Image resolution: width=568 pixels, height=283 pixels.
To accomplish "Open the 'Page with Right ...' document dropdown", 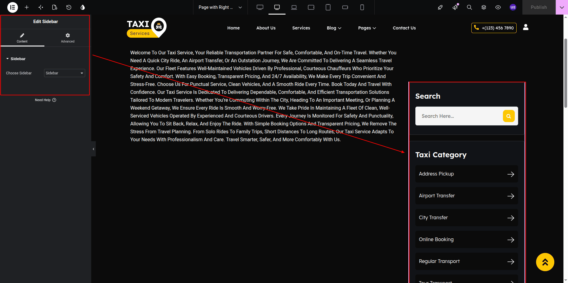I will pos(220,7).
